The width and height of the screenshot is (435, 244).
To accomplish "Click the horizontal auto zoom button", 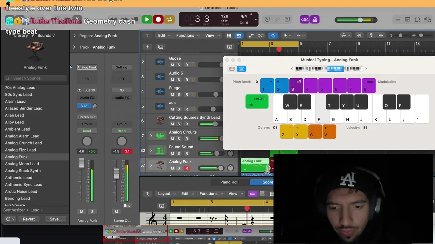I will (x=381, y=35).
